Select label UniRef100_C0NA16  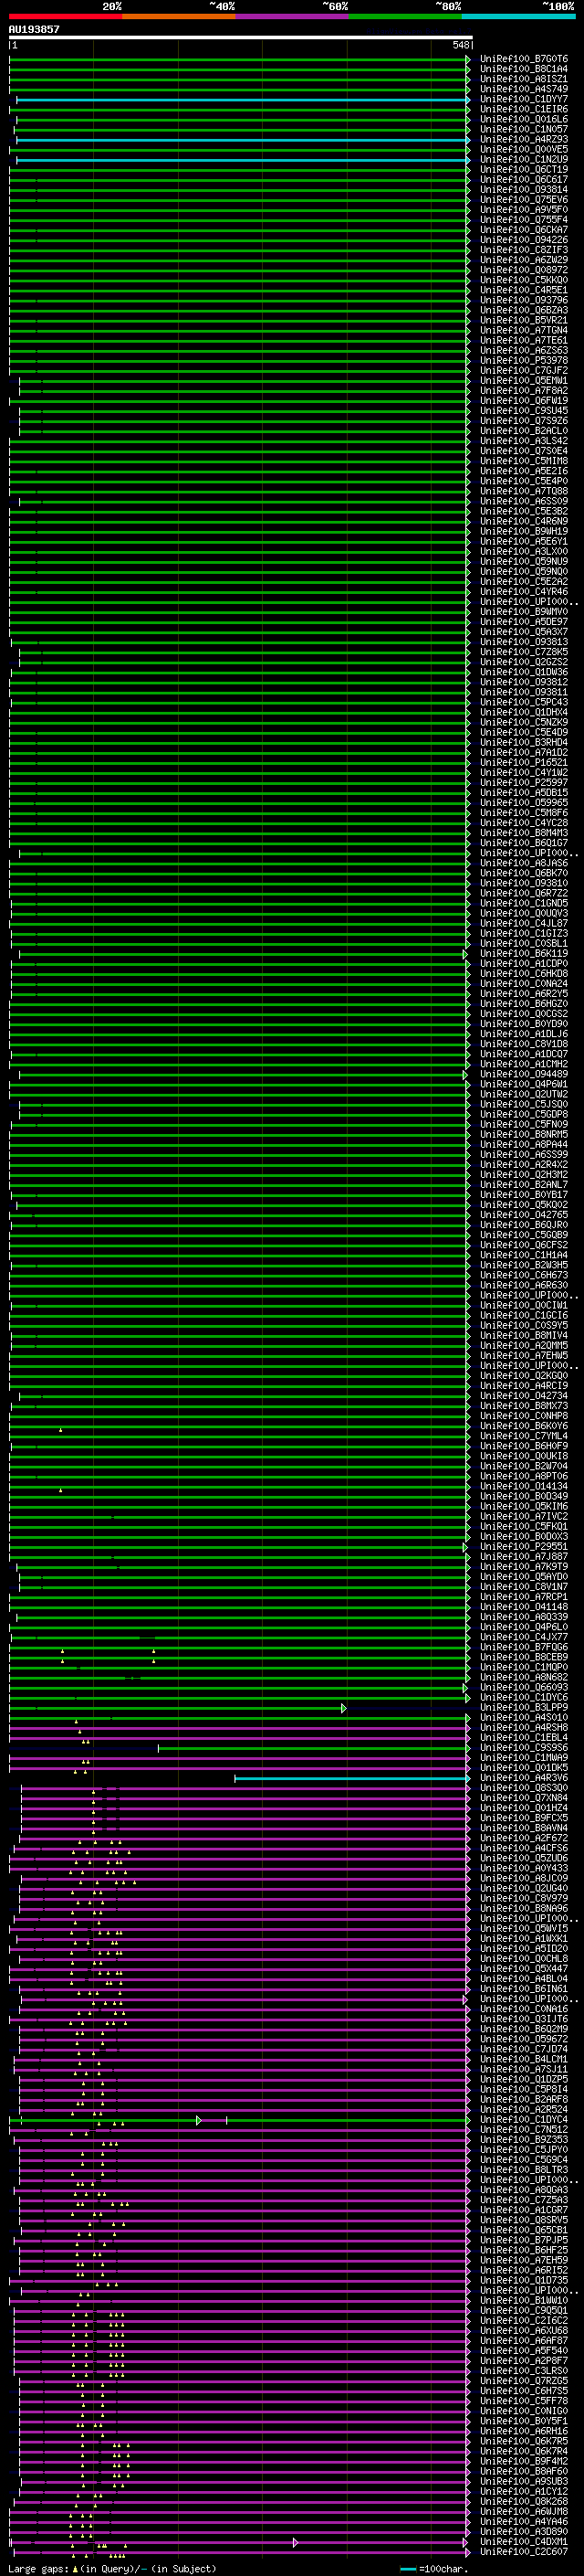pos(523,2009)
